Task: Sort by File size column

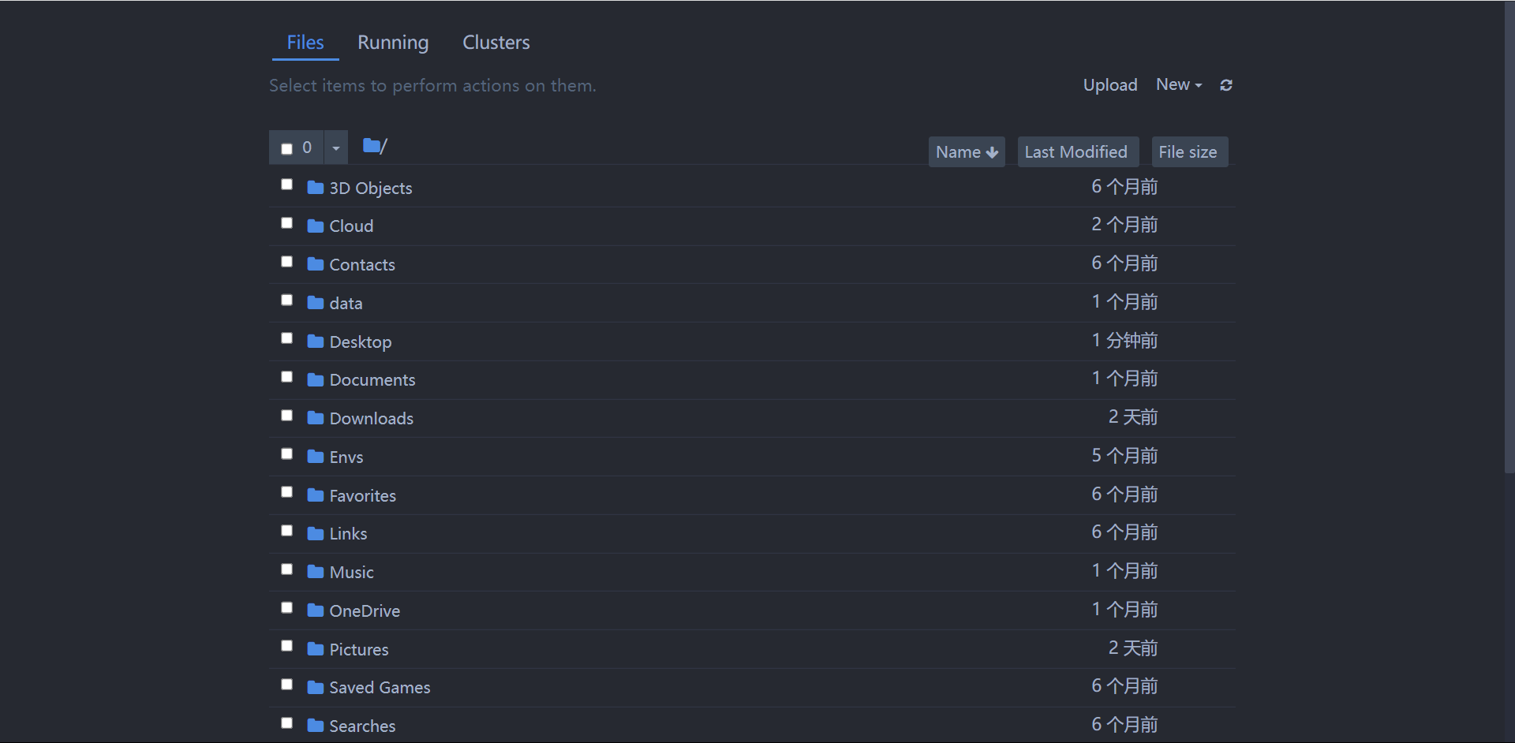Action: (x=1188, y=151)
